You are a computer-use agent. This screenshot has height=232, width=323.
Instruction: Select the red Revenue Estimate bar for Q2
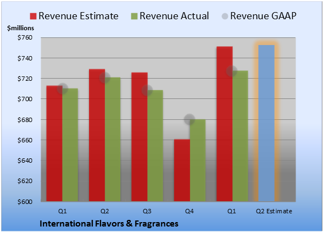(97, 135)
